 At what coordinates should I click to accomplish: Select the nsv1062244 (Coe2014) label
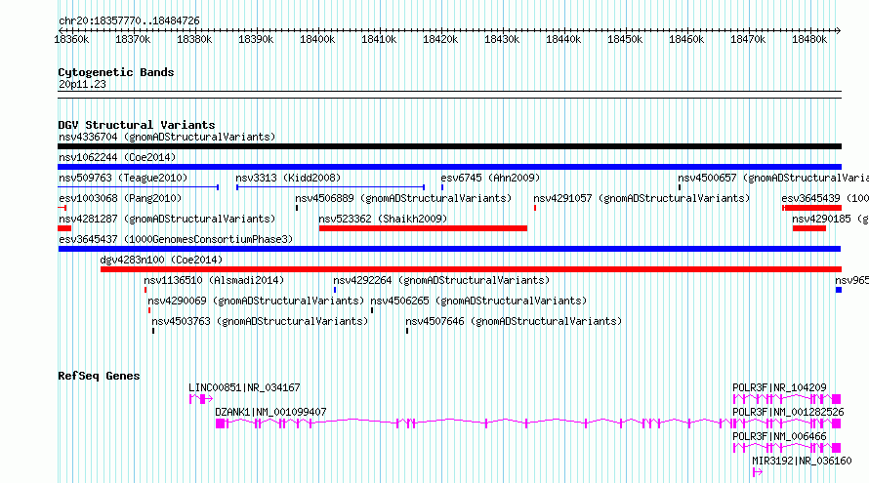coord(117,157)
